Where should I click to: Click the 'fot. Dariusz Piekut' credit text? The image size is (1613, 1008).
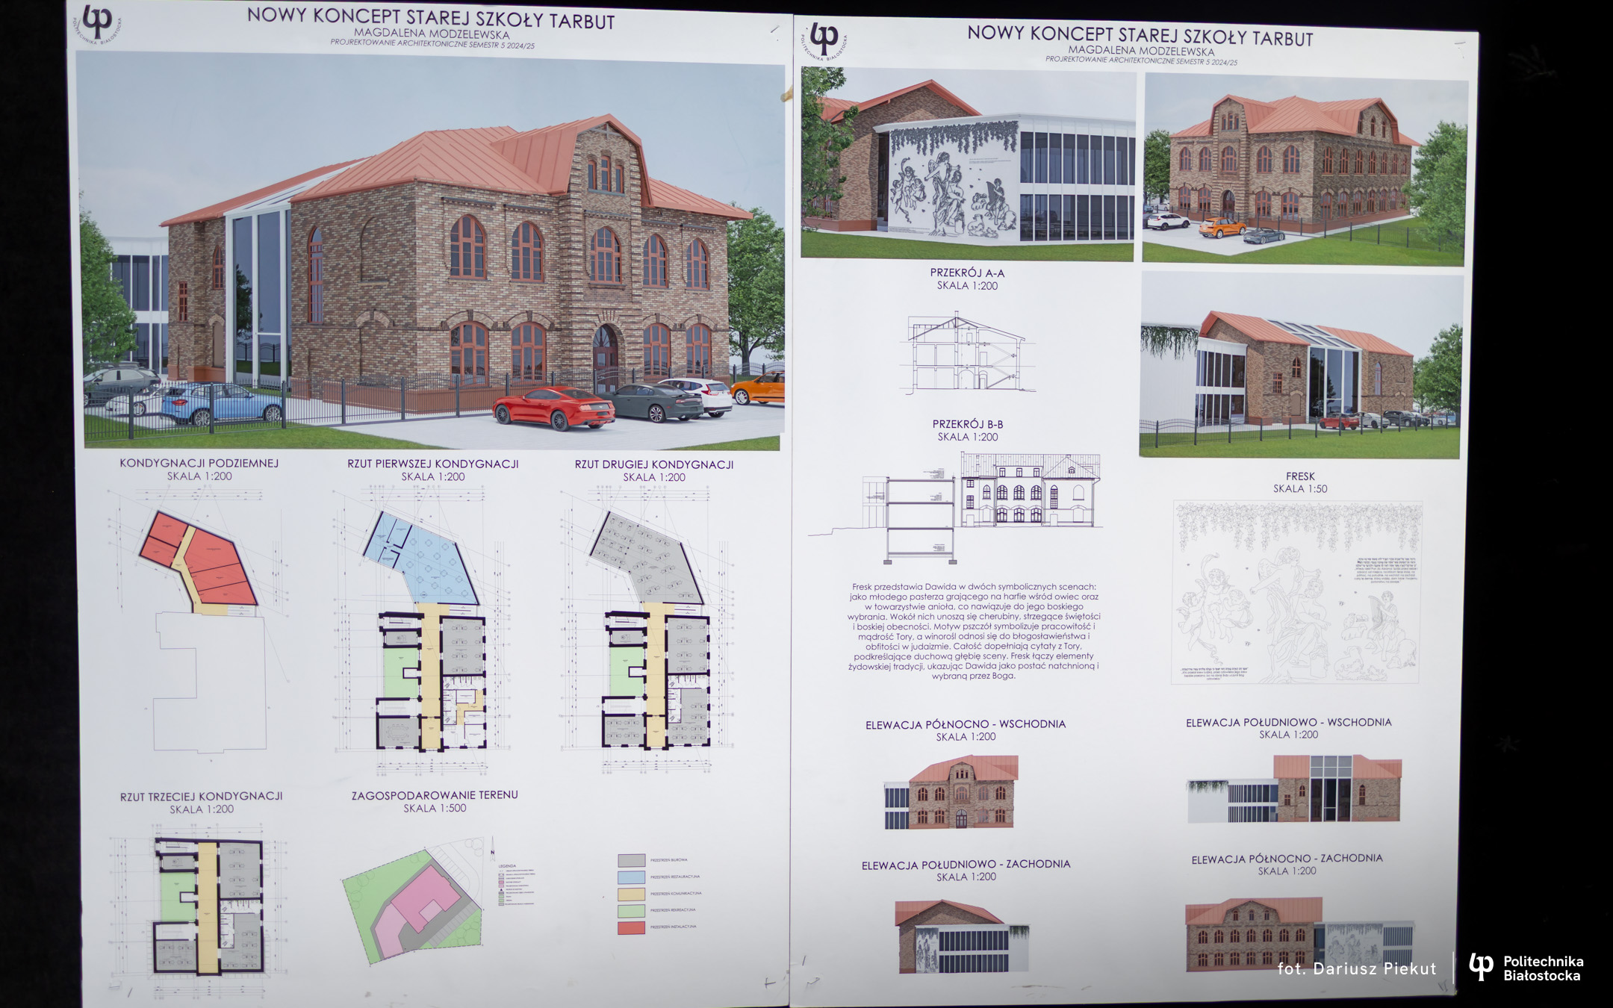(x=1356, y=969)
